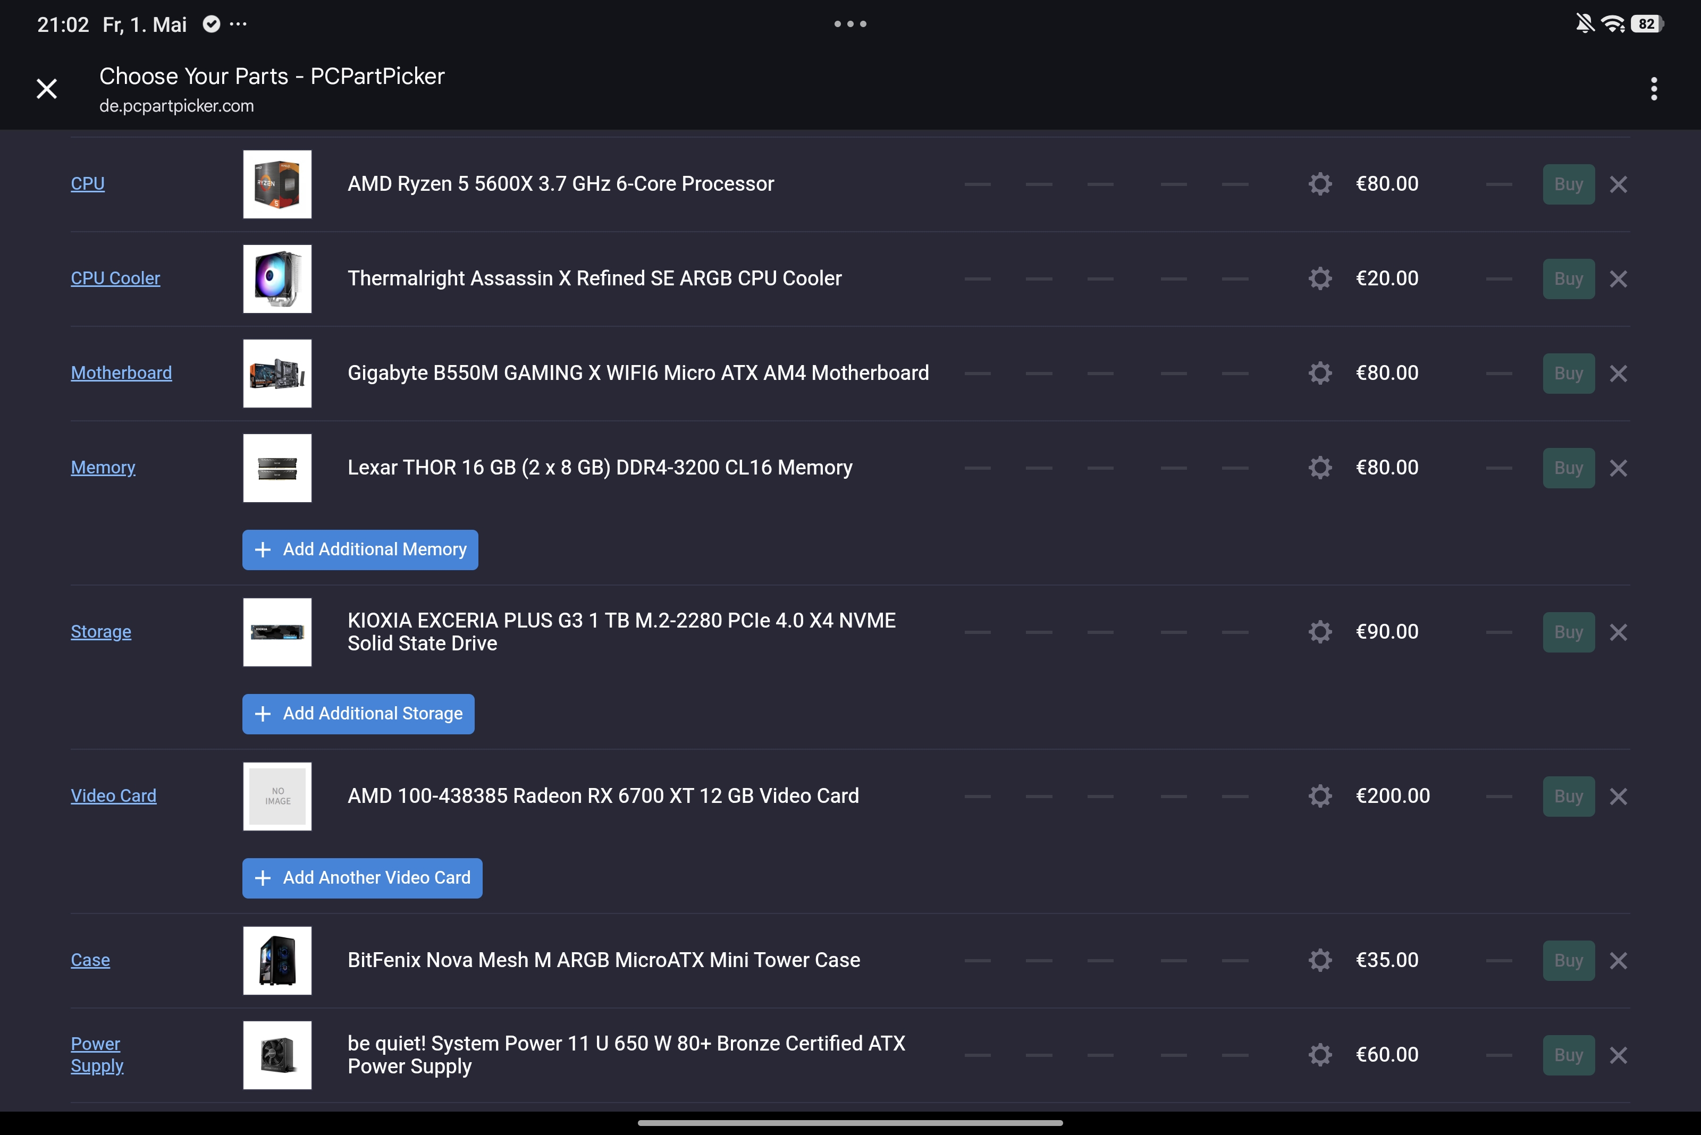Click Add Additional Memory button
The image size is (1701, 1135).
tap(360, 550)
